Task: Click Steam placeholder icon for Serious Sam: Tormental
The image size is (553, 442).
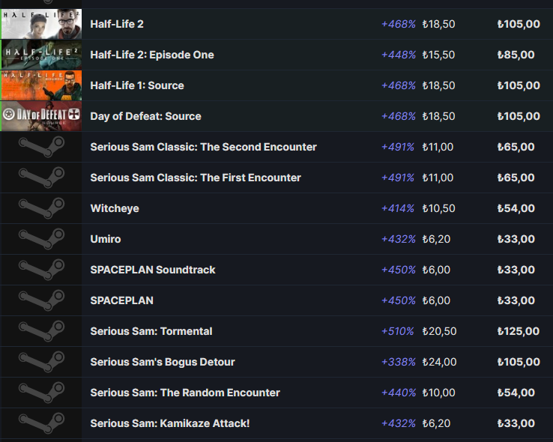Action: click(42, 331)
